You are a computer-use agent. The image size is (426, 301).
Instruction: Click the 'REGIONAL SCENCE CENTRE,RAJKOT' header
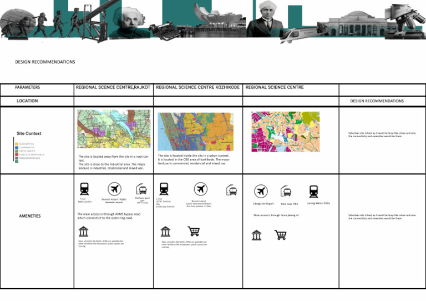pos(113,87)
